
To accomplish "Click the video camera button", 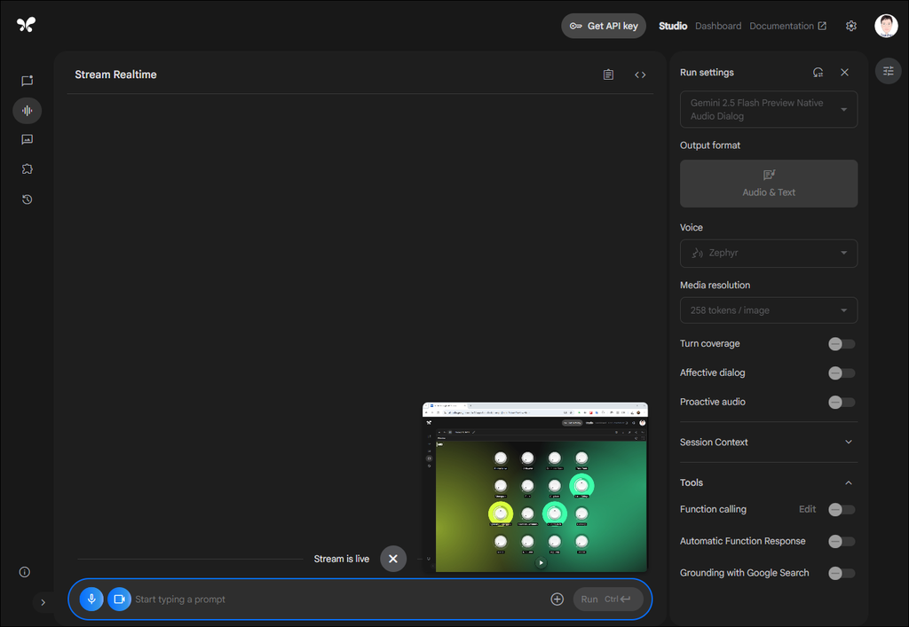I will pos(120,600).
